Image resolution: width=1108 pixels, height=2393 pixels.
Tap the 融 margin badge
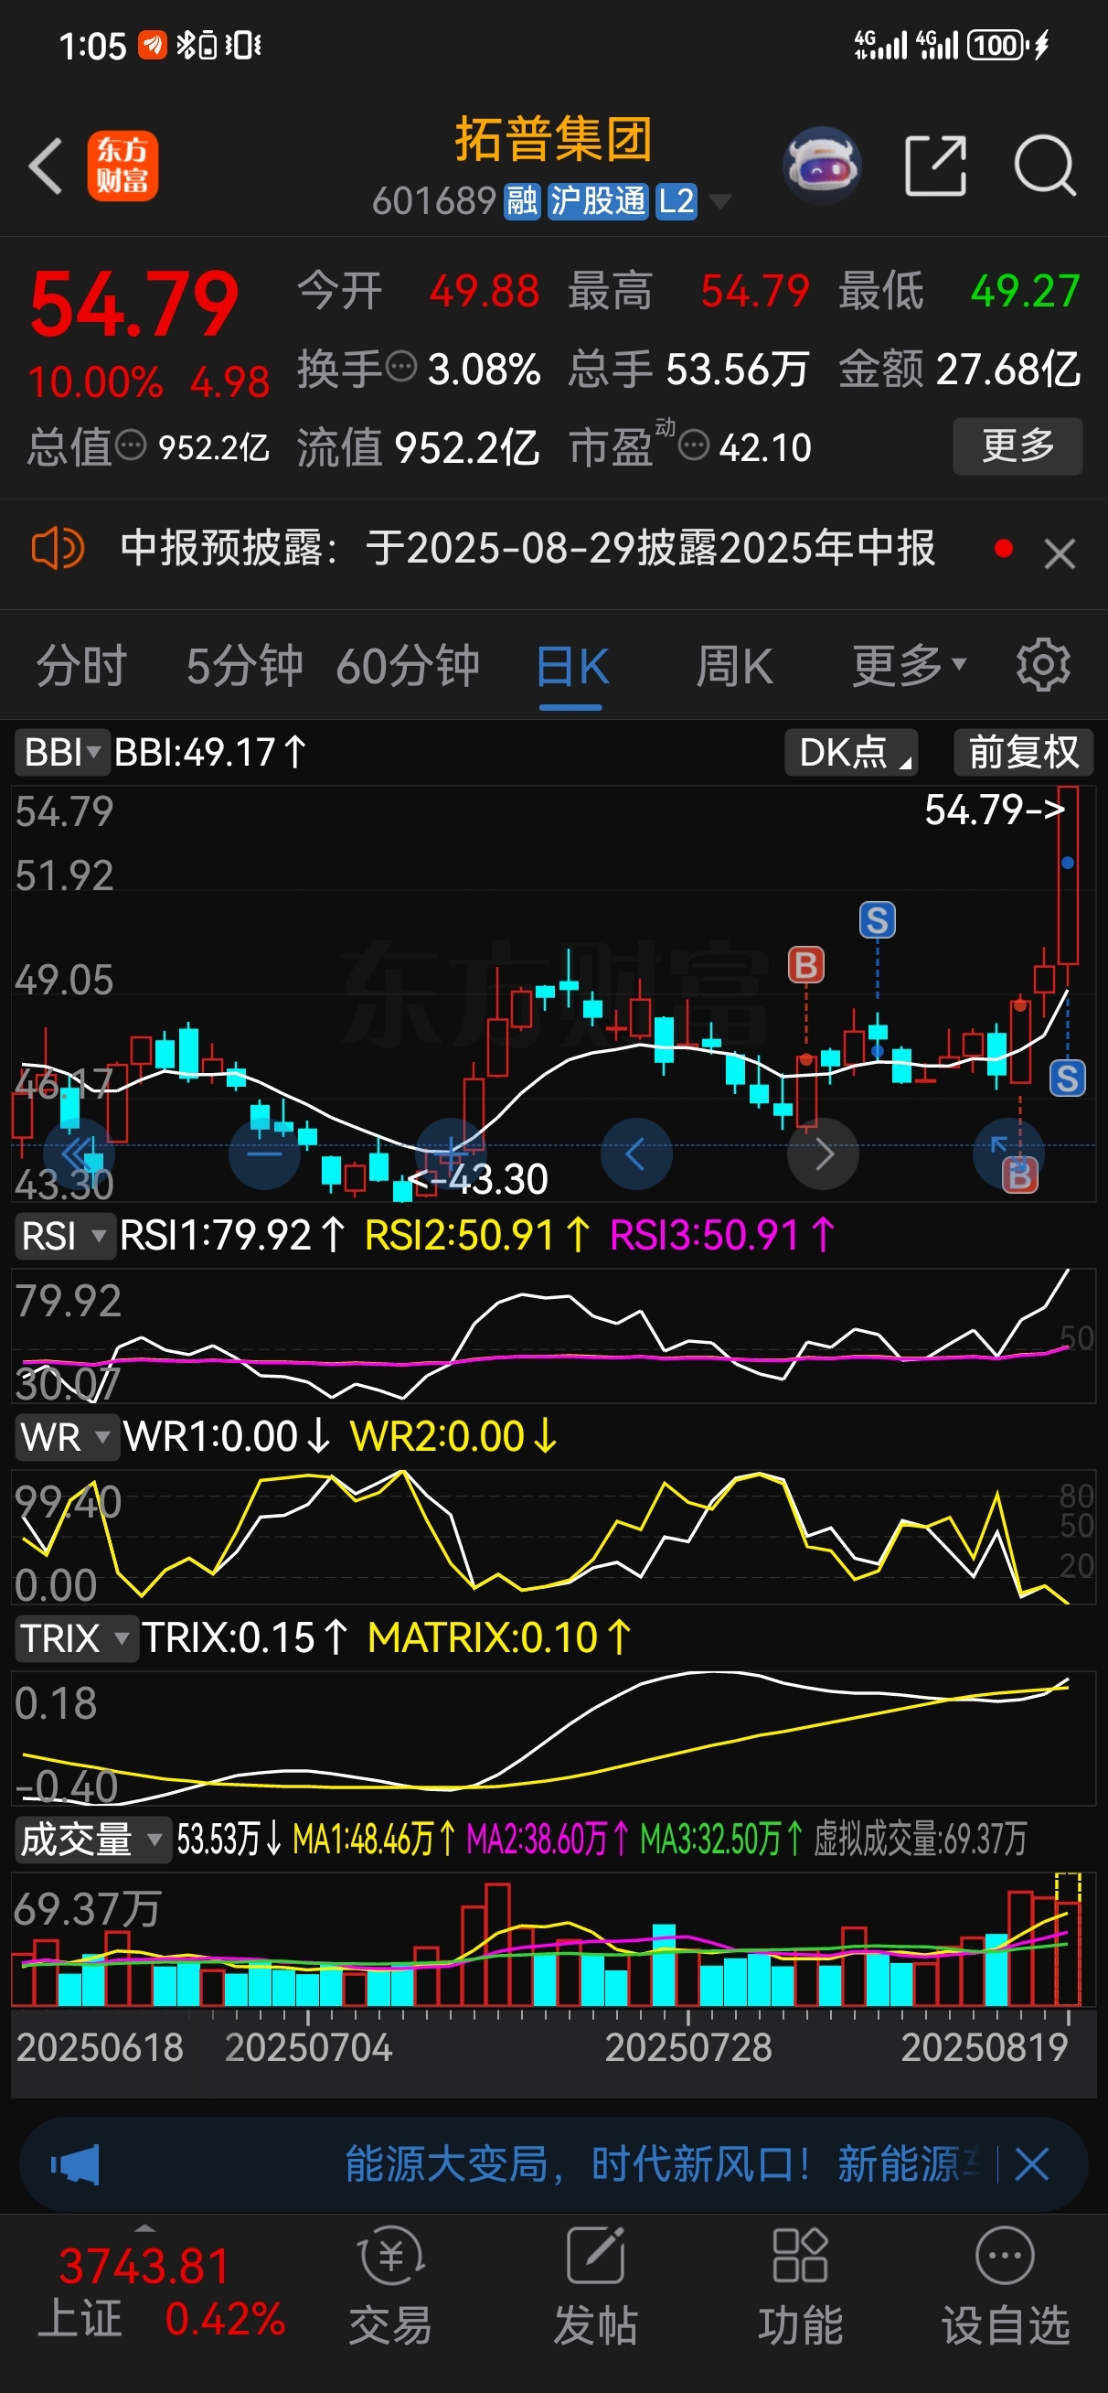coord(522,200)
